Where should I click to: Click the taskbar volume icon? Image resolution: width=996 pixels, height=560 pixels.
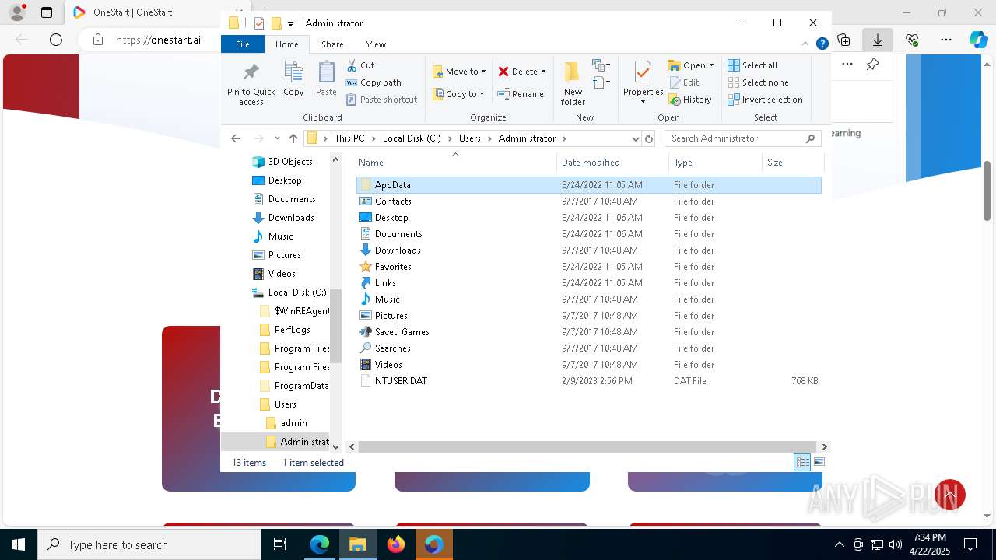point(896,544)
